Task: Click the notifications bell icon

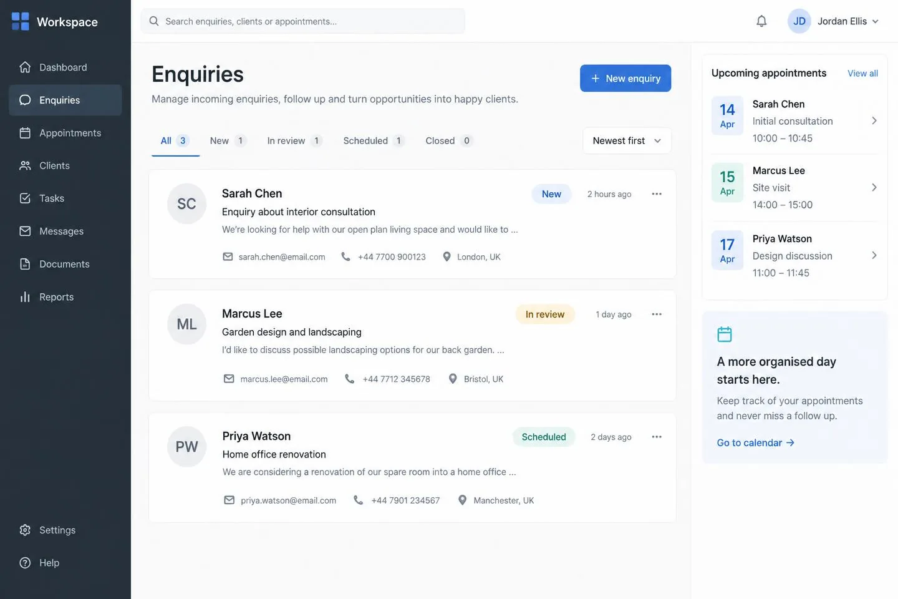Action: point(761,21)
